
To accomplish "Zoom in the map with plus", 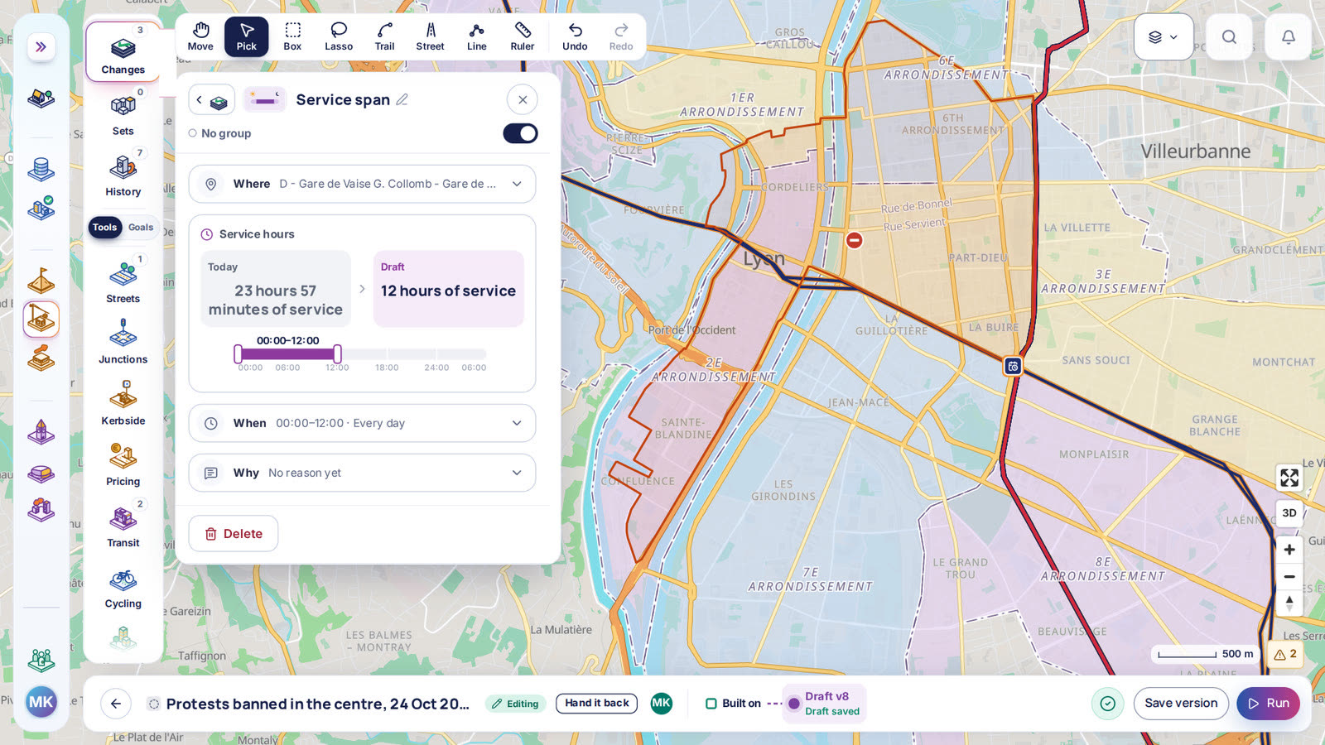I will (x=1289, y=550).
